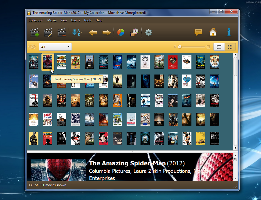Select the Black Swan poster thumbnail
This screenshot has height=200, width=261.
point(145,62)
